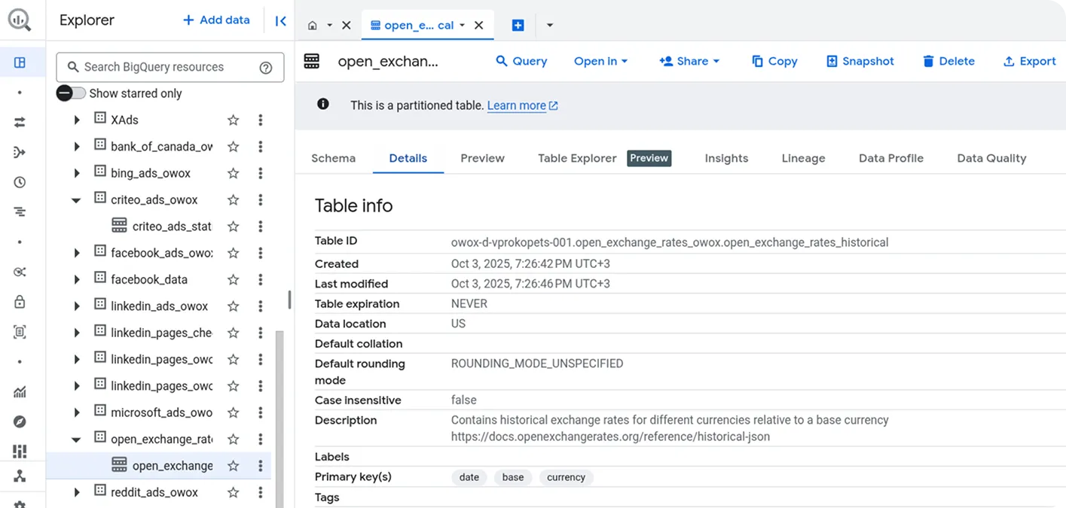Switch to the Lineage tab
Viewport: 1066px width, 508px height.
coord(803,158)
